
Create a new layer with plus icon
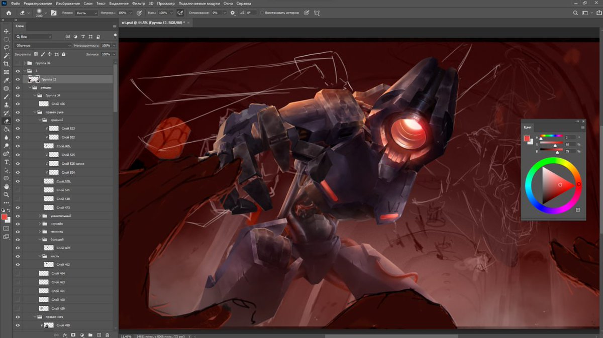click(x=99, y=334)
